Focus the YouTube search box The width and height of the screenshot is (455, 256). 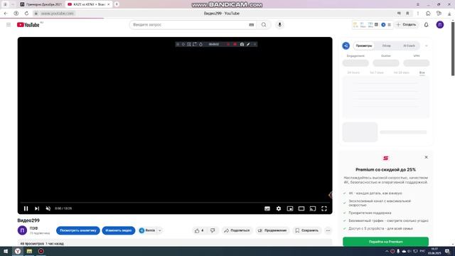[188, 25]
